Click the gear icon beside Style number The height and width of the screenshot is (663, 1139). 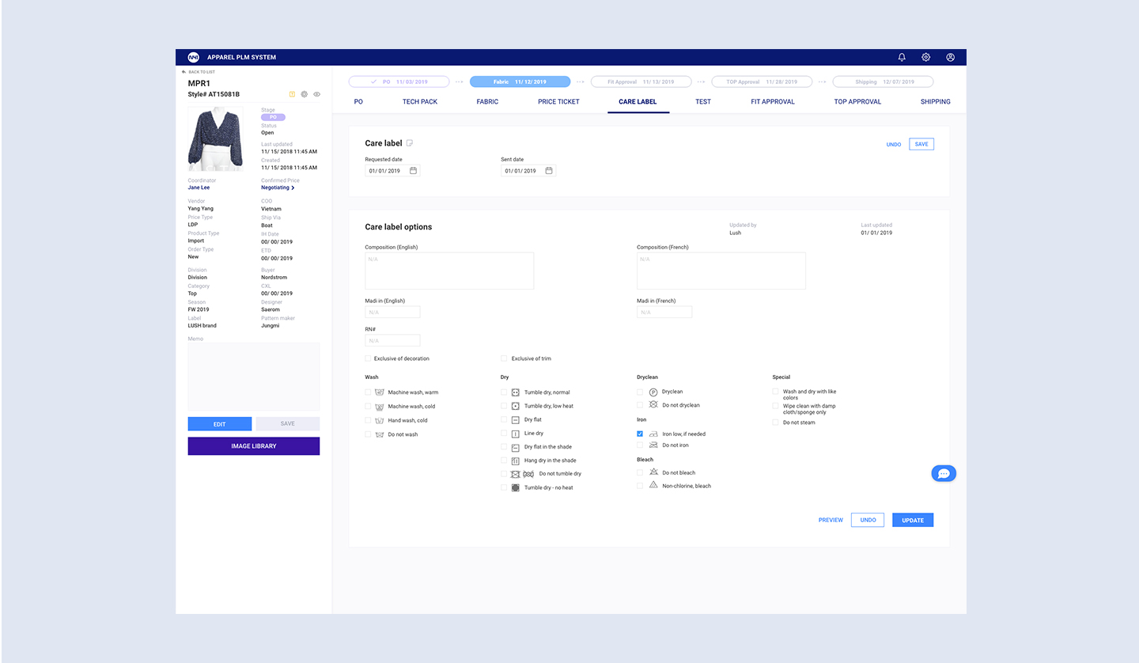click(x=305, y=94)
